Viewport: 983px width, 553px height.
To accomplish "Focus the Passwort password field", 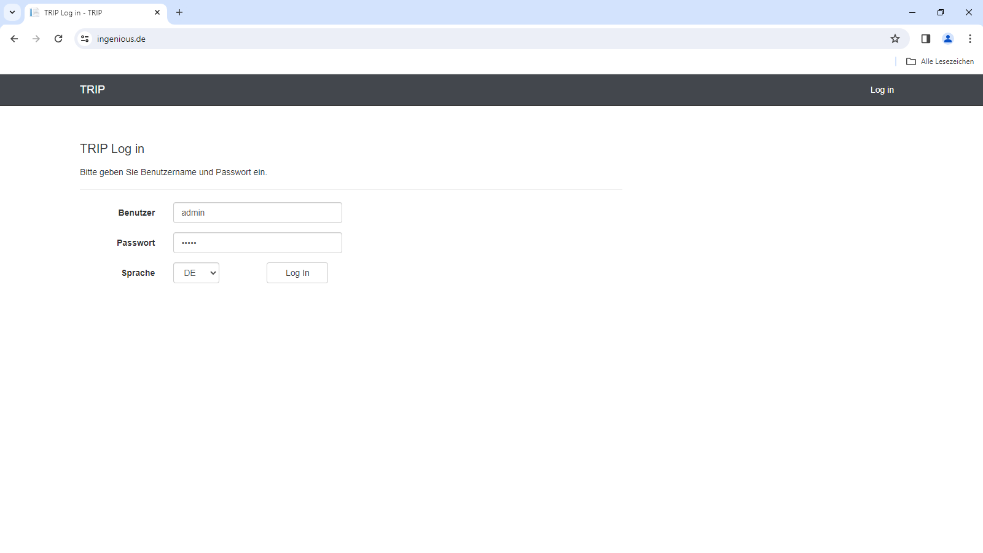I will [257, 243].
